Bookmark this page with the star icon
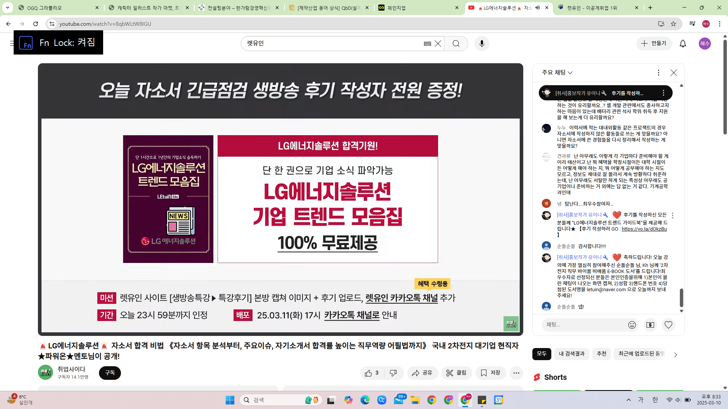 tap(673, 24)
